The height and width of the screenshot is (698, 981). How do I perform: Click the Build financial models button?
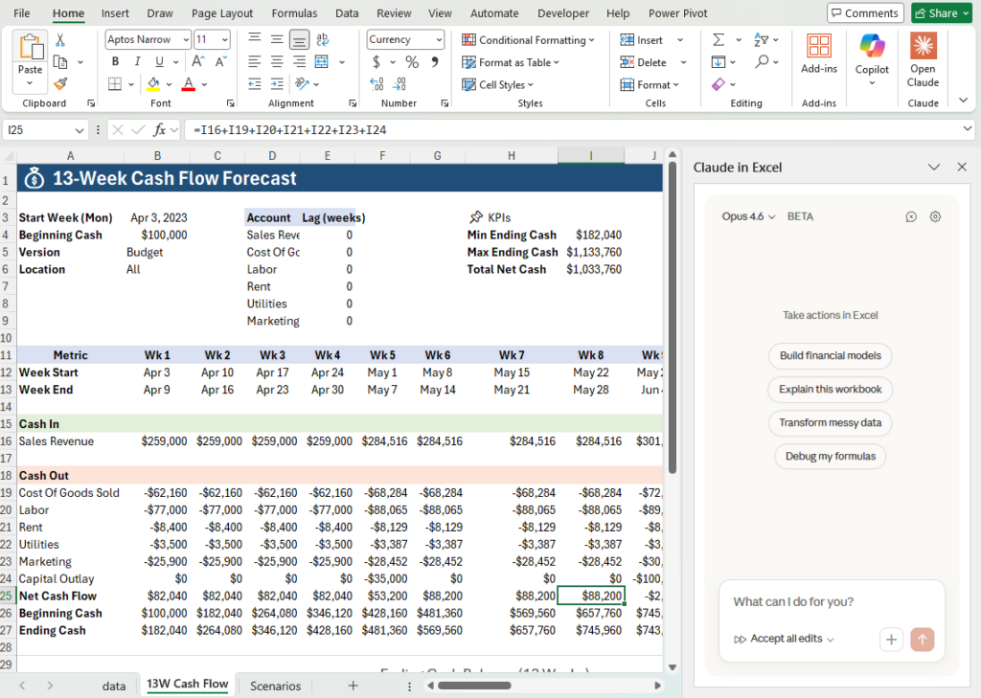(830, 355)
